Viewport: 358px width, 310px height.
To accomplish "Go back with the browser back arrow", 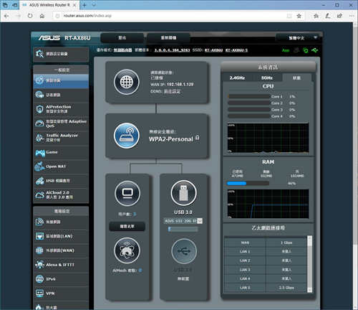I will [6, 16].
